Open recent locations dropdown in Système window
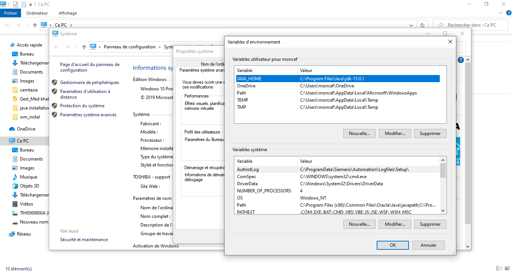The height and width of the screenshot is (273, 513). [76, 47]
